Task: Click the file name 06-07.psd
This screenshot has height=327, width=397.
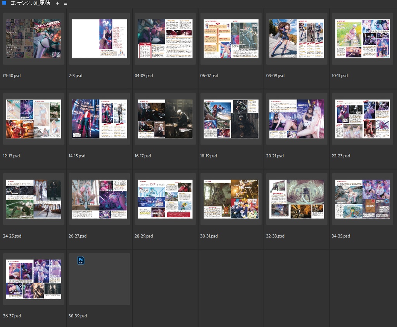Action: pos(209,76)
